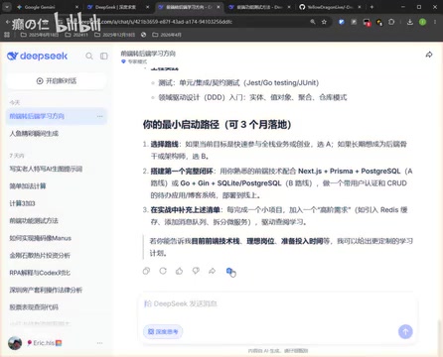The image size is (443, 357).
Task: Click the thumbs up icon below the reply
Action: [179, 271]
